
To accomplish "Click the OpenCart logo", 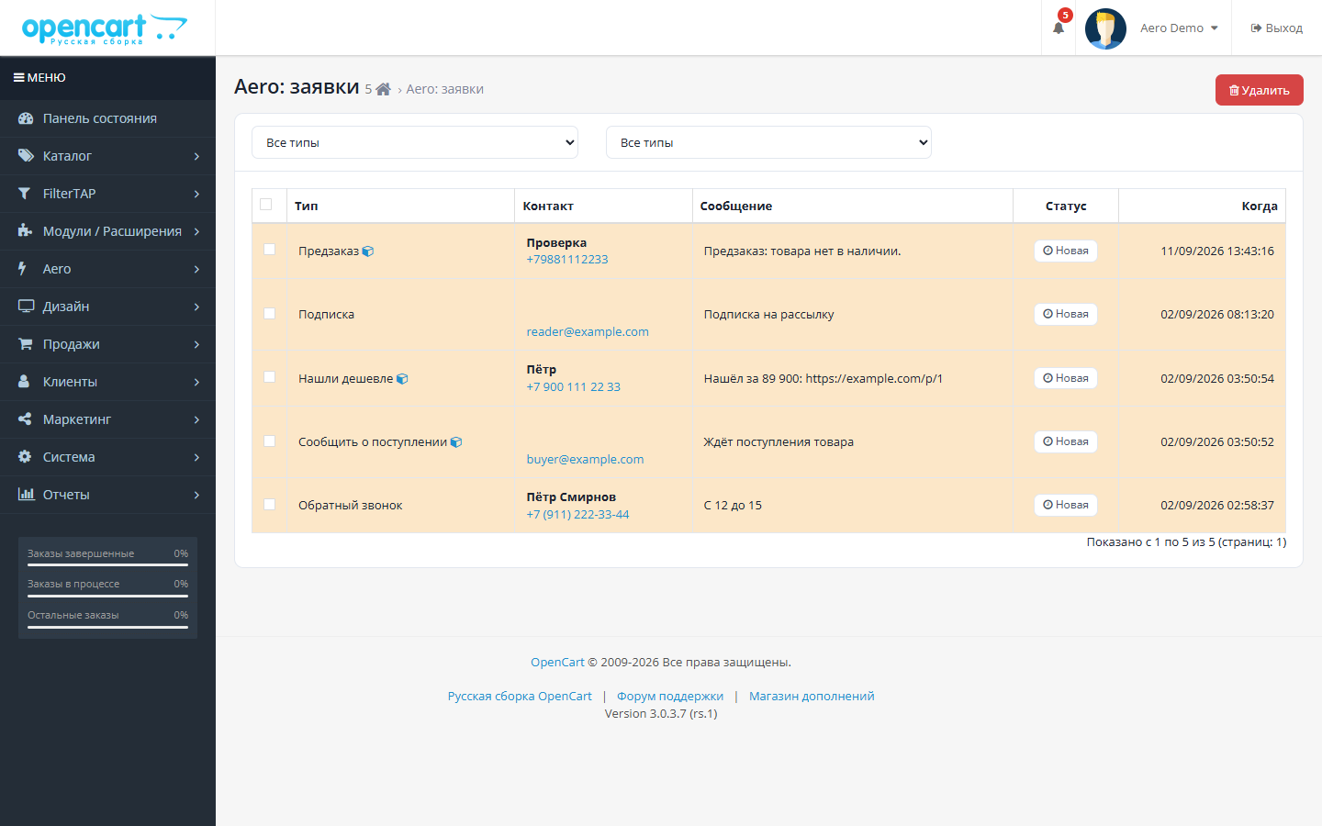I will point(105,28).
